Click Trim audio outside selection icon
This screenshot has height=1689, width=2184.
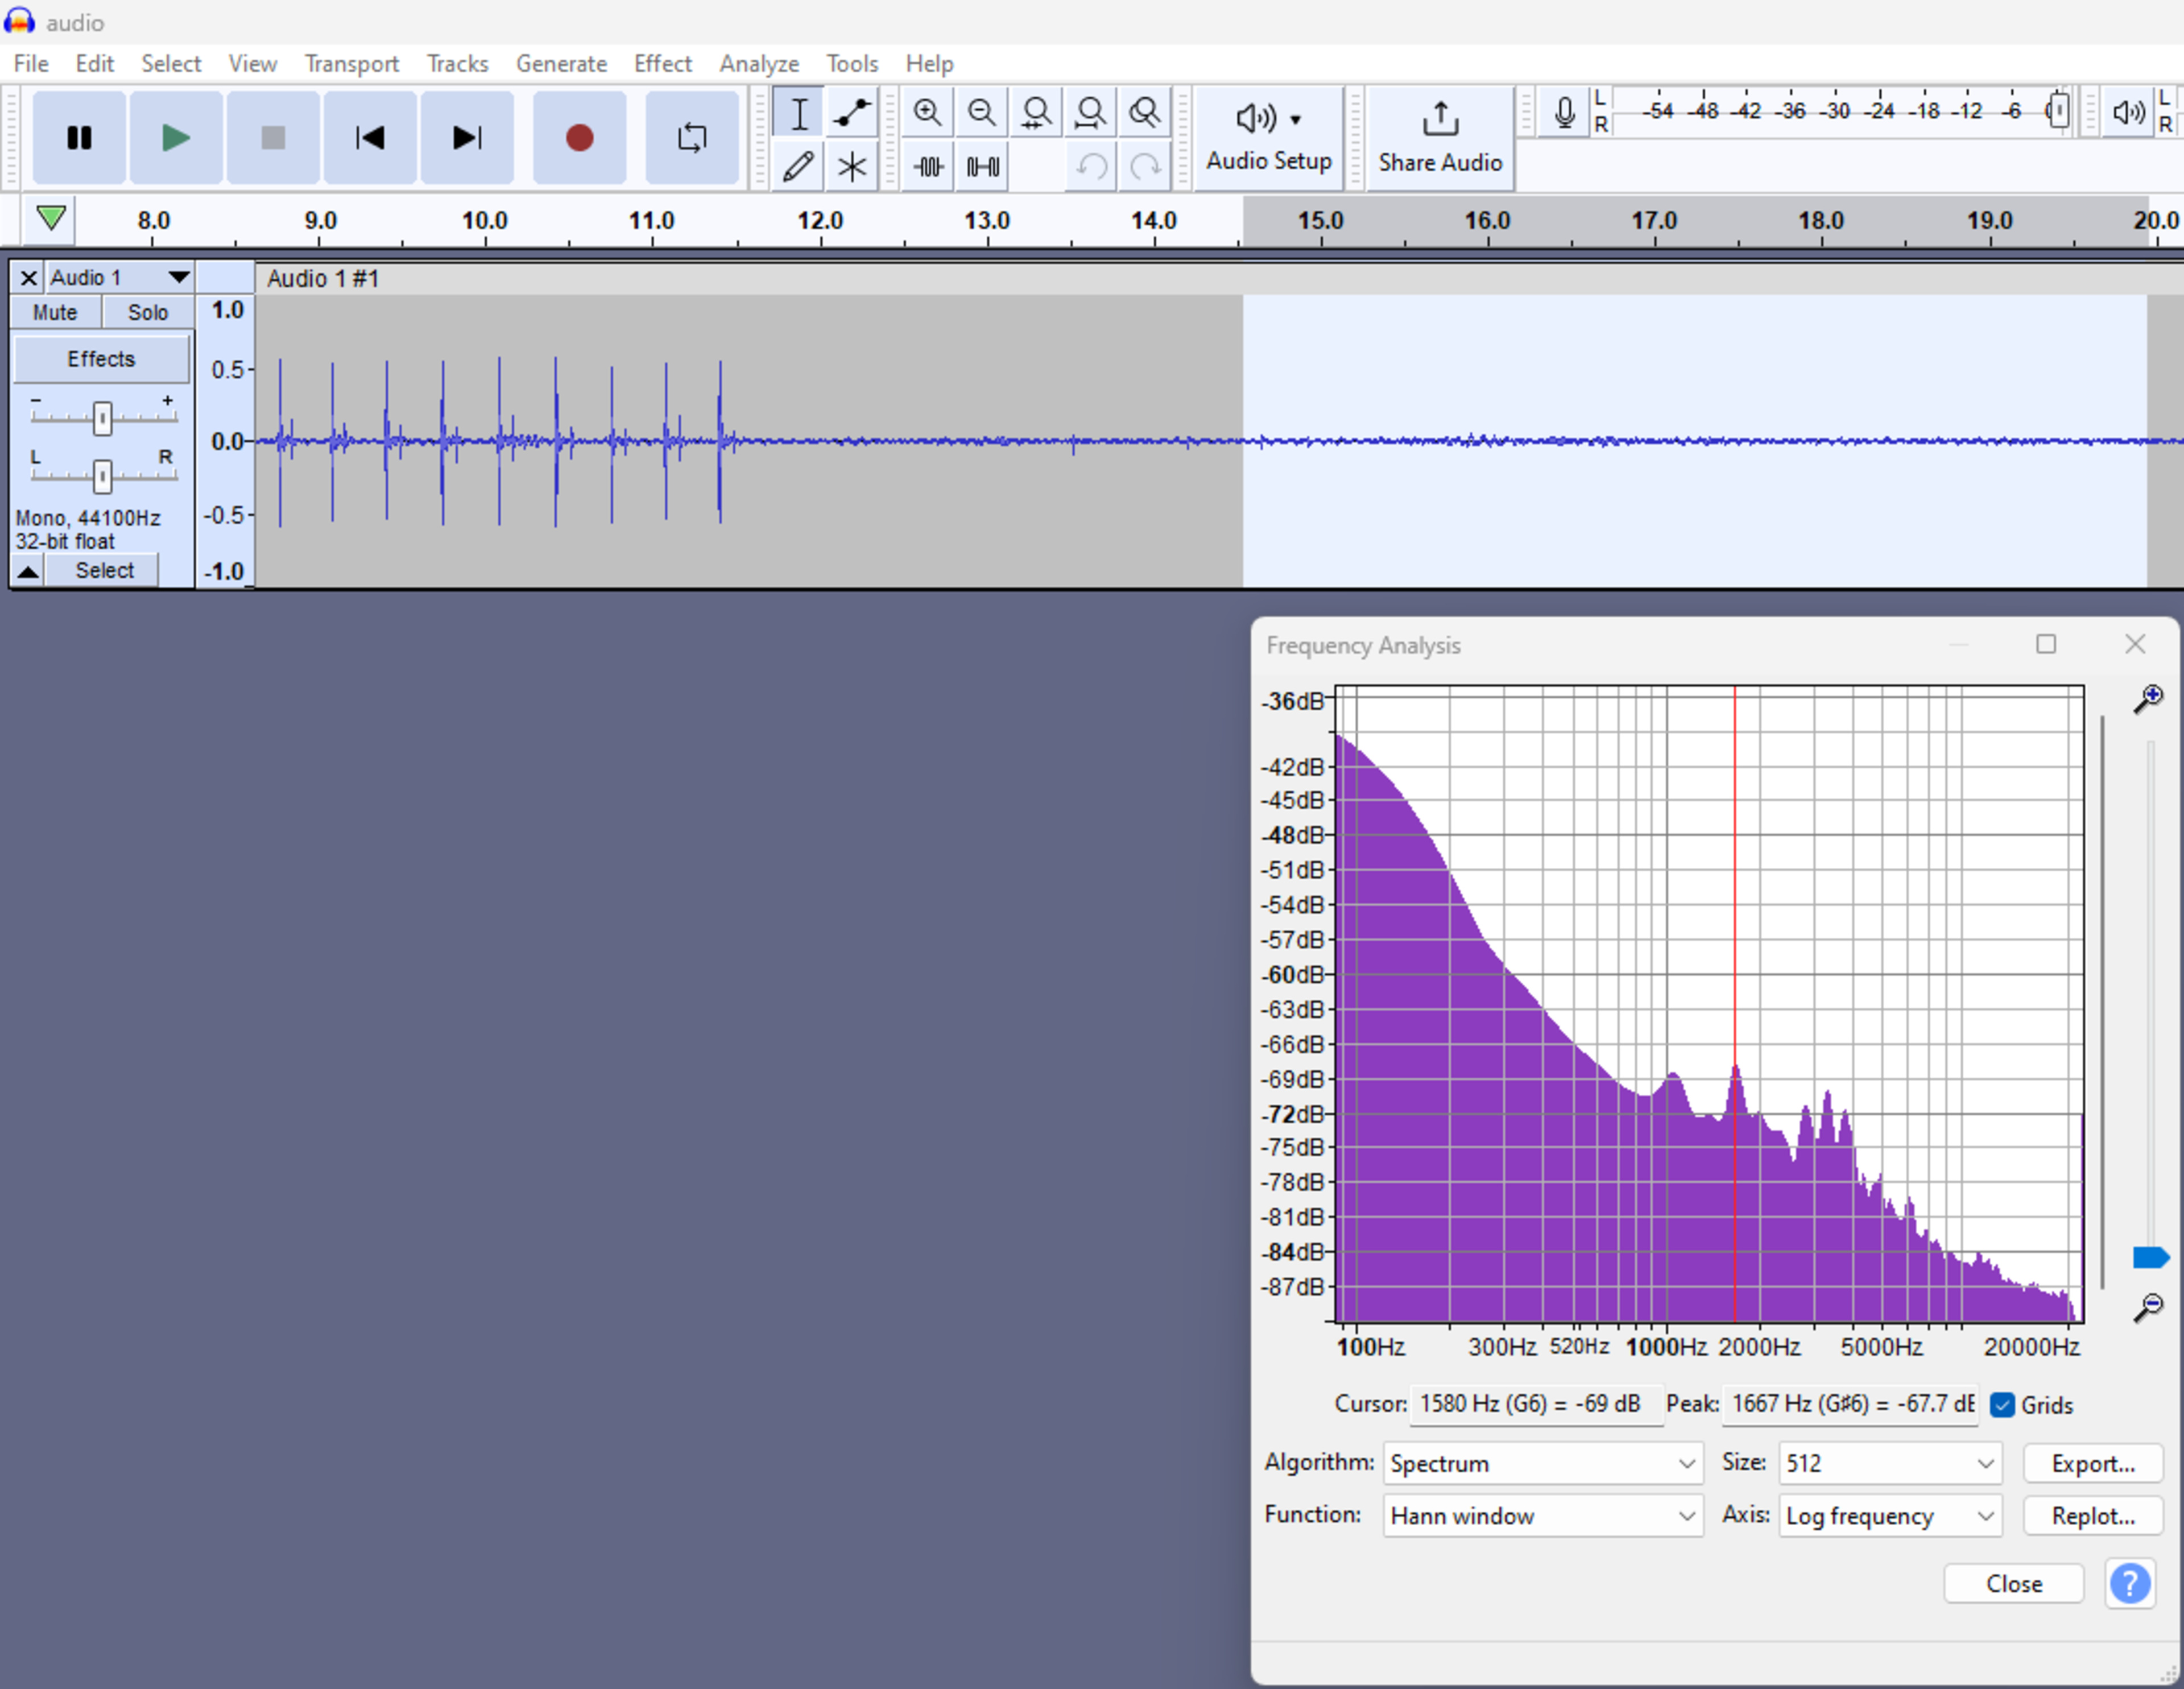point(929,166)
